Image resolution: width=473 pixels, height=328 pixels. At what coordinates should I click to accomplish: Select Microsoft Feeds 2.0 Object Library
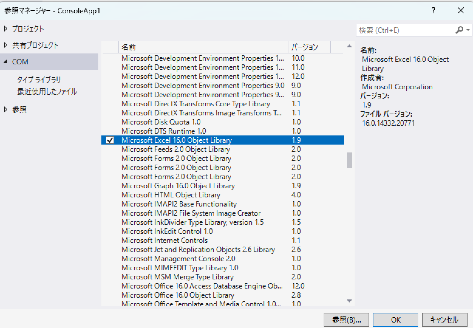point(223,149)
